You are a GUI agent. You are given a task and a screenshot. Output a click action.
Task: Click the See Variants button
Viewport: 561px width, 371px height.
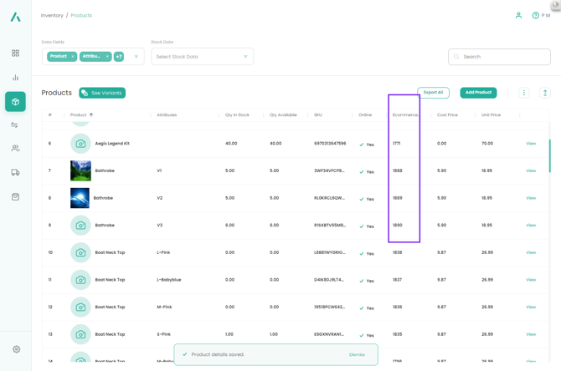click(102, 93)
